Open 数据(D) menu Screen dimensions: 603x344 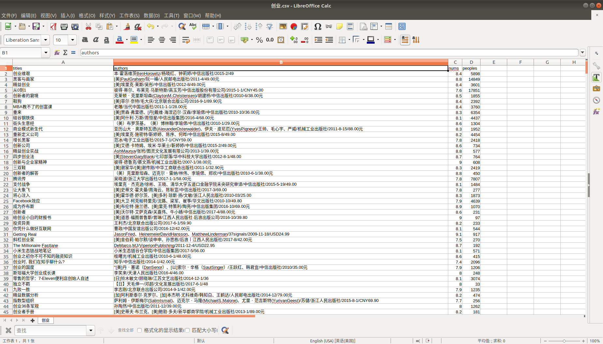click(x=152, y=15)
